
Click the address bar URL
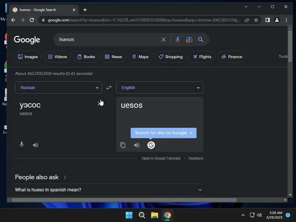coord(144,20)
